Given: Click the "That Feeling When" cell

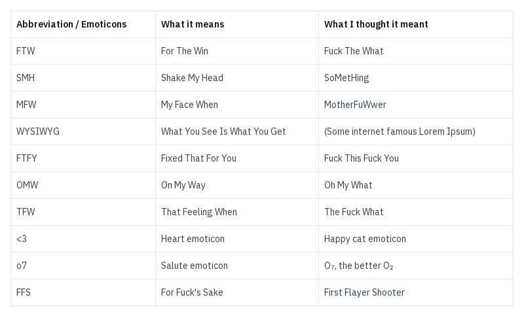Looking at the screenshot, I should 199,212.
